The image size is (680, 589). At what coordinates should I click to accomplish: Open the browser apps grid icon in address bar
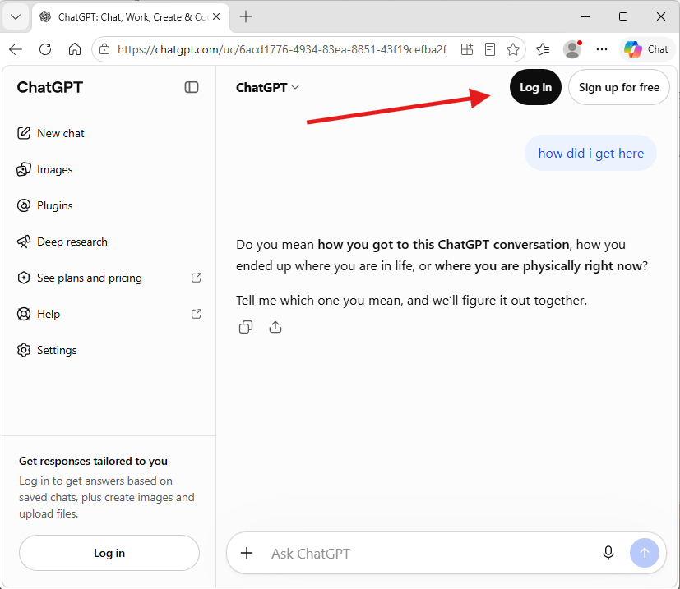click(x=467, y=49)
